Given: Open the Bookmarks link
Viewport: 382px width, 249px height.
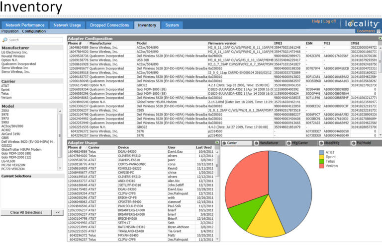Looking at the screenshot, I should 366,31.
